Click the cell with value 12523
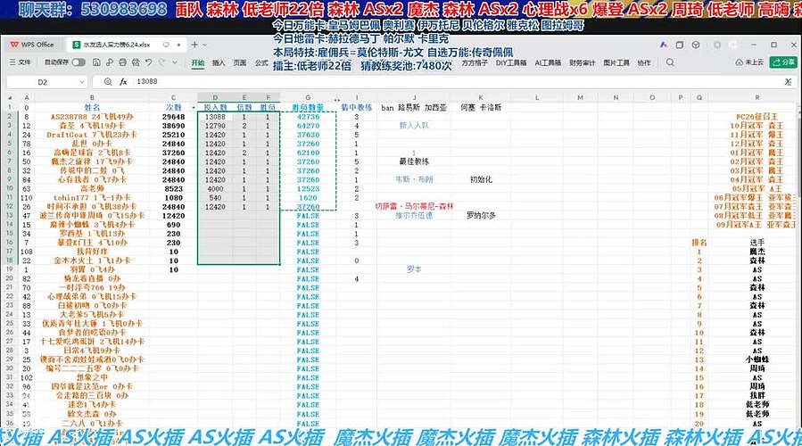 (308, 189)
